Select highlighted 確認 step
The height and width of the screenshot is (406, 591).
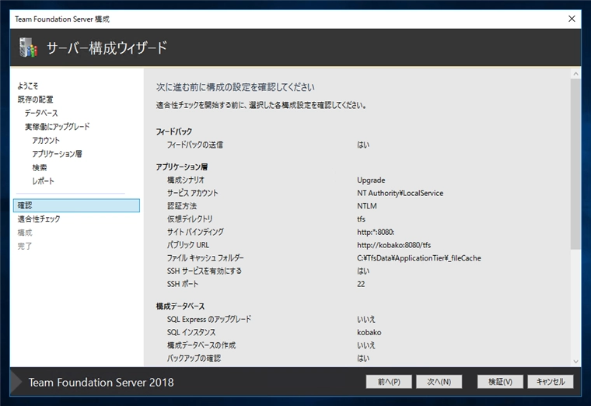[x=76, y=205]
